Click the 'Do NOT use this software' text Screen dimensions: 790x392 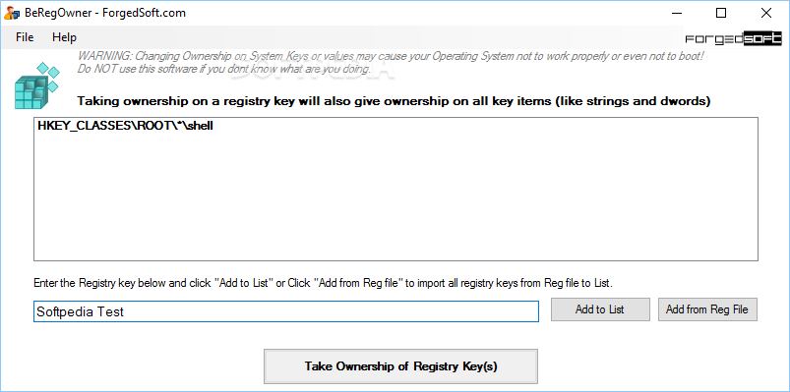(x=223, y=69)
